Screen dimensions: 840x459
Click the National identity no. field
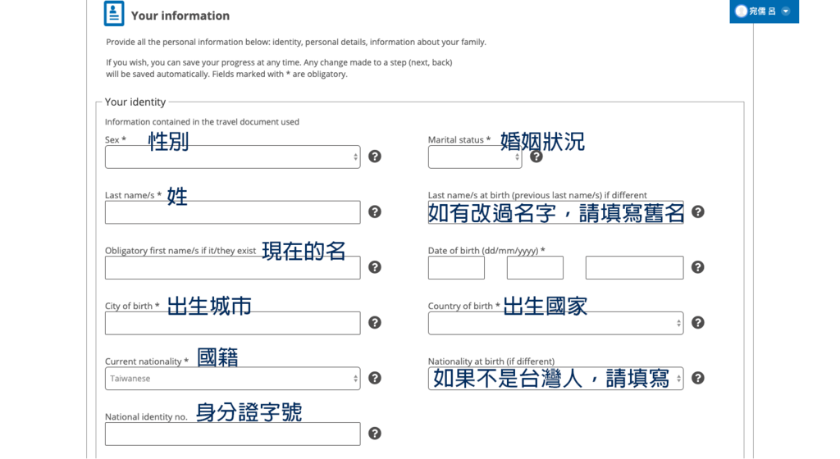pyautogui.click(x=232, y=434)
